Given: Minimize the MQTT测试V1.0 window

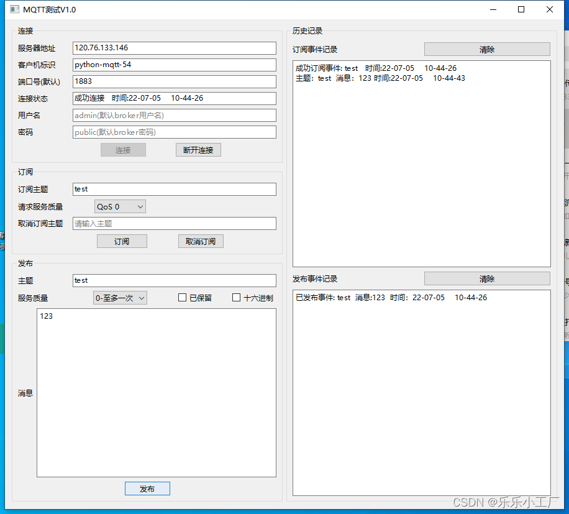Looking at the screenshot, I should click(493, 9).
